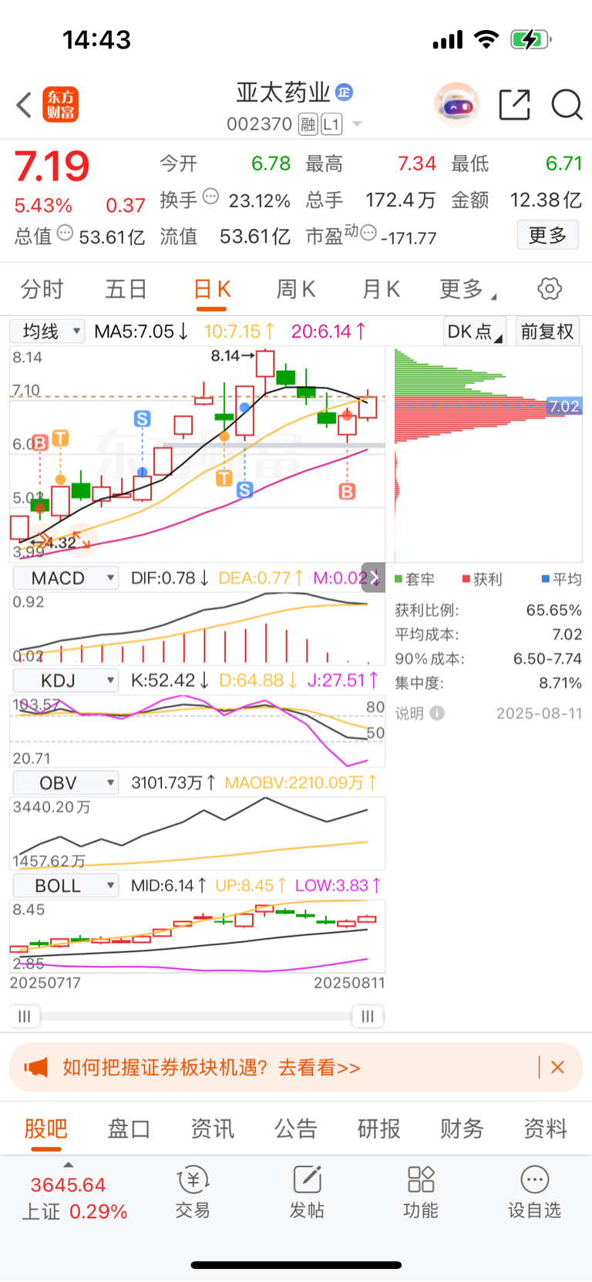Switch to the 分时 chart tab

click(x=42, y=289)
